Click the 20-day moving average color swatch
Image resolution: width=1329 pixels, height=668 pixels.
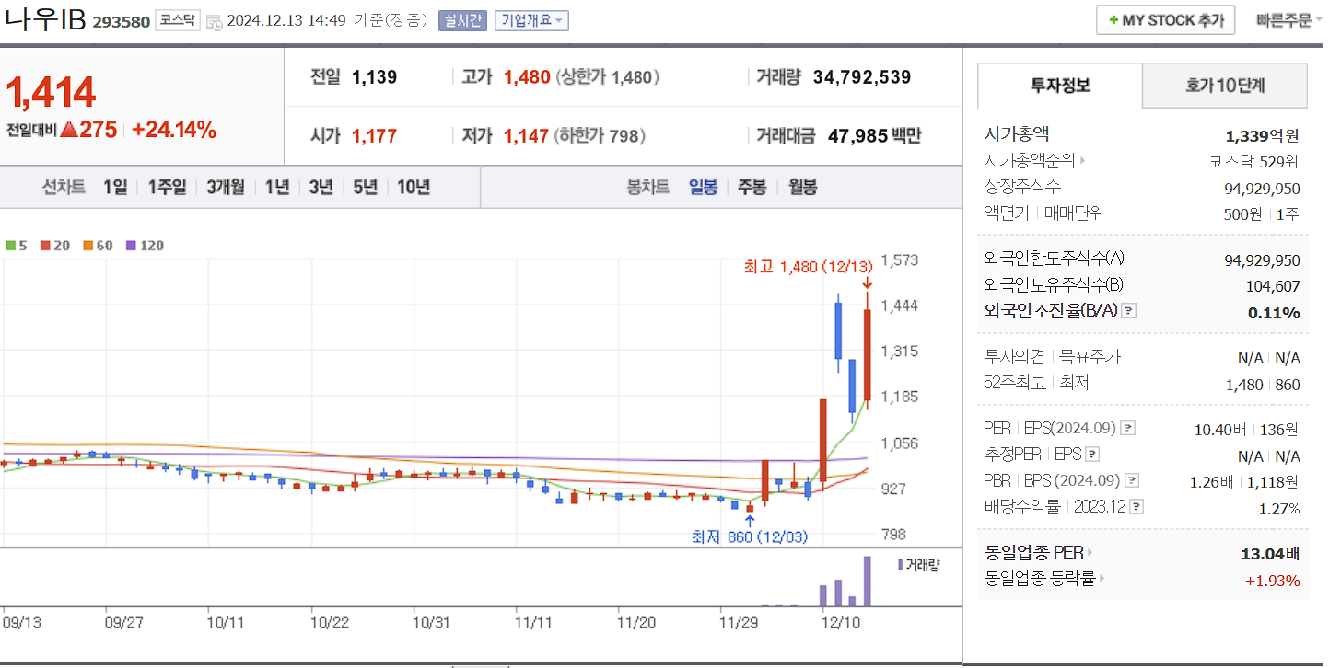[46, 245]
